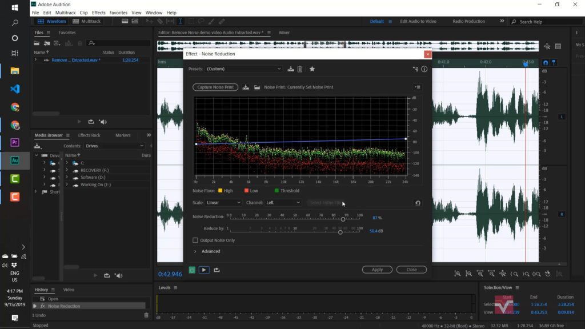585x329 pixels.
Task: Select Edit Audio to Video workspace
Action: (418, 21)
